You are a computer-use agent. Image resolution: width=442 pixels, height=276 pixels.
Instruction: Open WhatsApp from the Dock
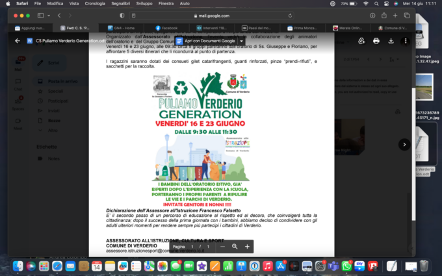[x=346, y=266]
